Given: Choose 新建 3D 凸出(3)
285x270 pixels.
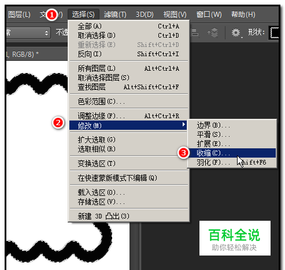Looking at the screenshot, I should [128, 216].
